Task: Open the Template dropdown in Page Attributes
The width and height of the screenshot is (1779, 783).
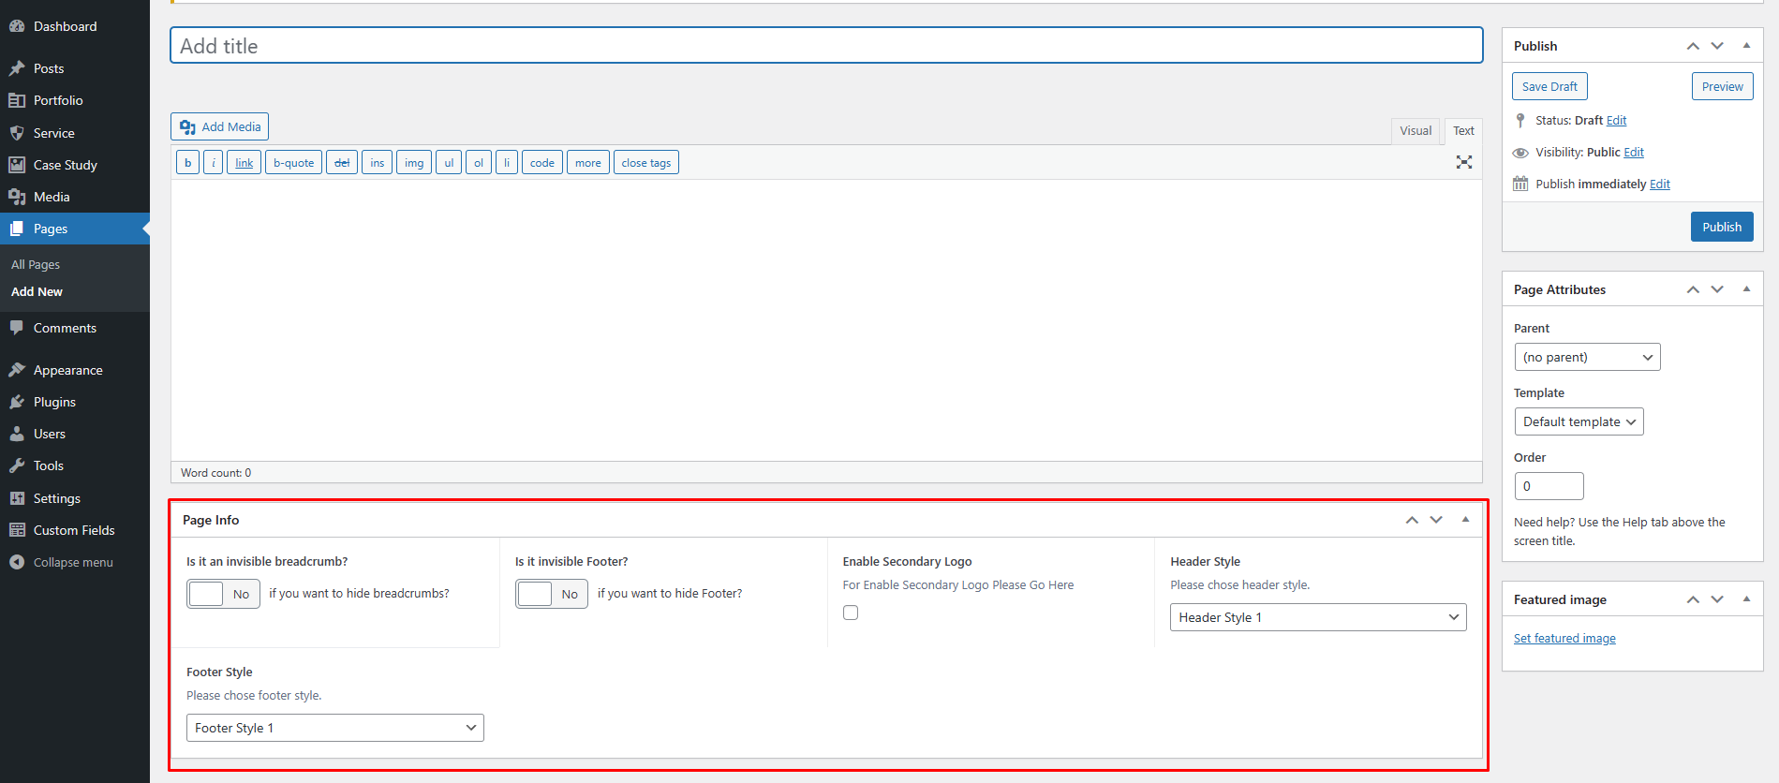Action: pyautogui.click(x=1579, y=421)
